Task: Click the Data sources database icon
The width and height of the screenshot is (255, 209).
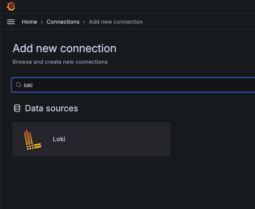Action: [x=17, y=108]
